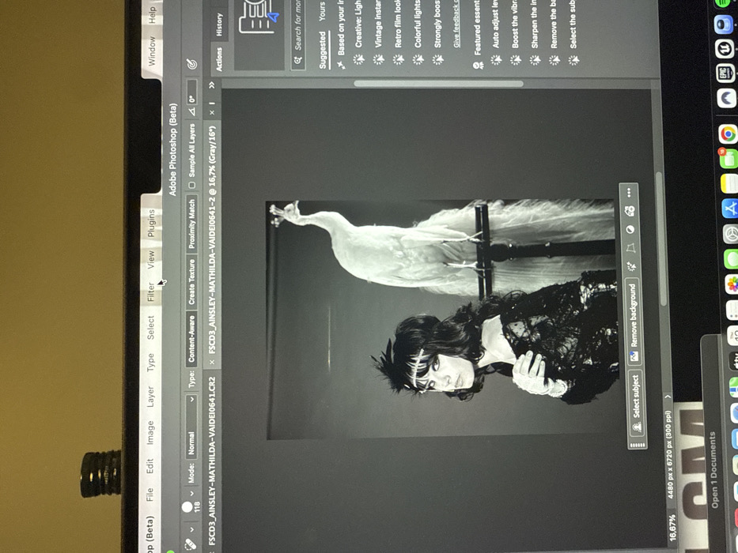Click the generative sparkle icon in contextual bar

click(632, 267)
